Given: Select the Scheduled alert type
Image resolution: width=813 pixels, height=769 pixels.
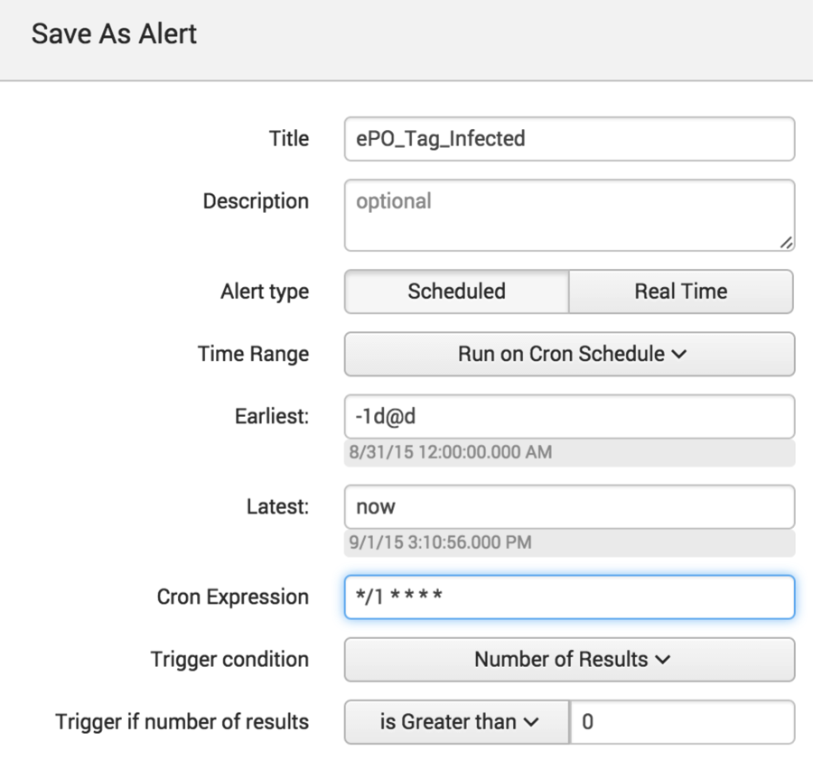Looking at the screenshot, I should point(456,292).
